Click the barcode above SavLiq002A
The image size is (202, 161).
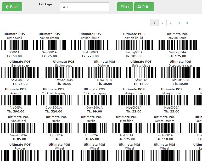tap(90, 45)
